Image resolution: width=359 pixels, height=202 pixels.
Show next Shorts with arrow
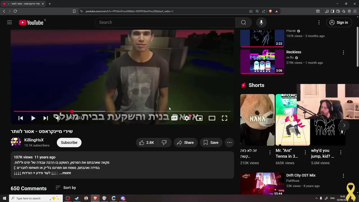344,125
